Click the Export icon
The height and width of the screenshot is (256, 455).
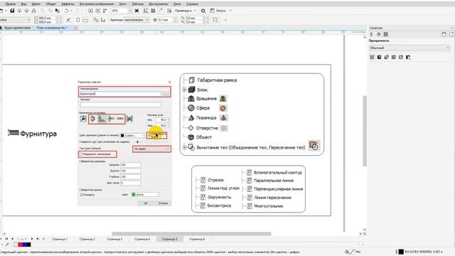[98, 11]
